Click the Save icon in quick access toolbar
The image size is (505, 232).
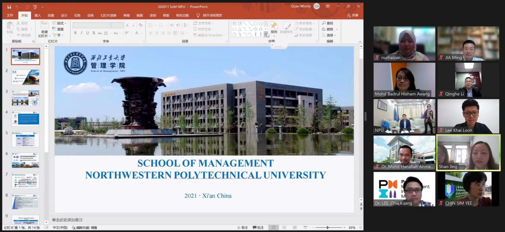tap(9, 7)
